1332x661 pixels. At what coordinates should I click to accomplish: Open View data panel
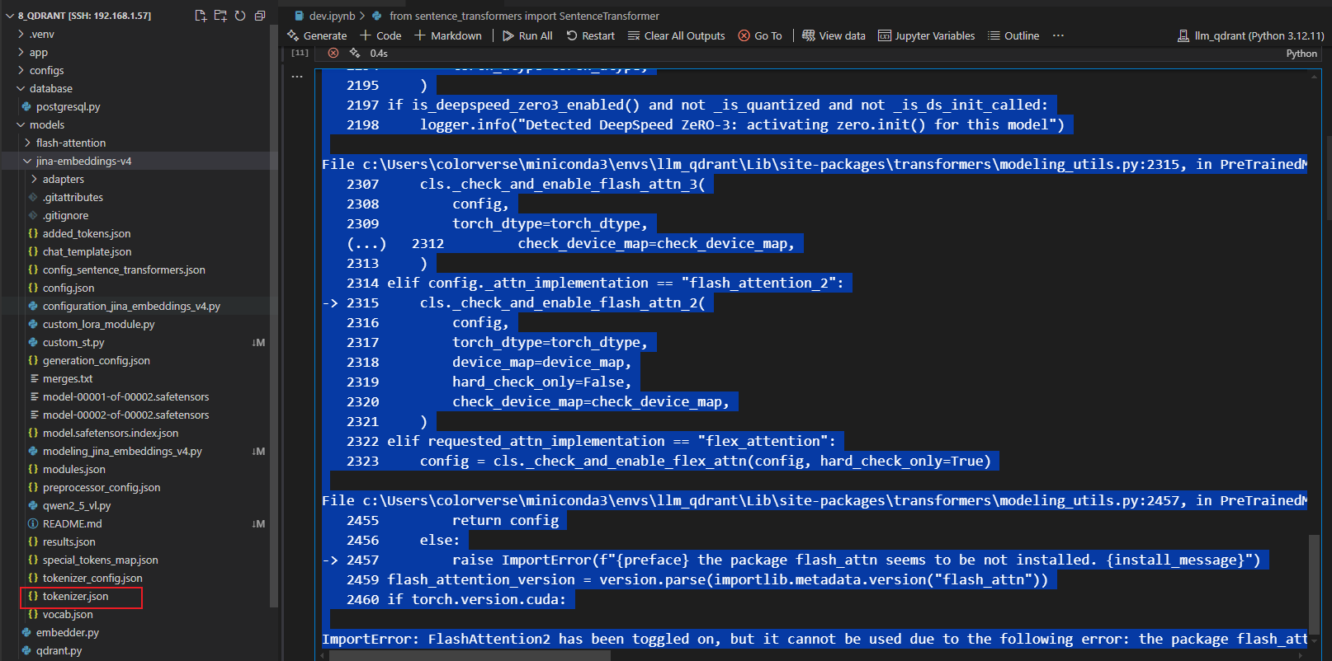[834, 35]
